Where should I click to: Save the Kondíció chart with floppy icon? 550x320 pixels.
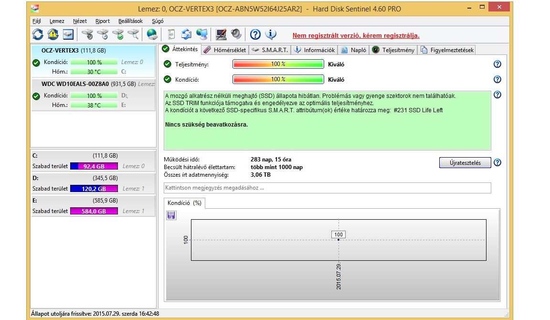171,215
